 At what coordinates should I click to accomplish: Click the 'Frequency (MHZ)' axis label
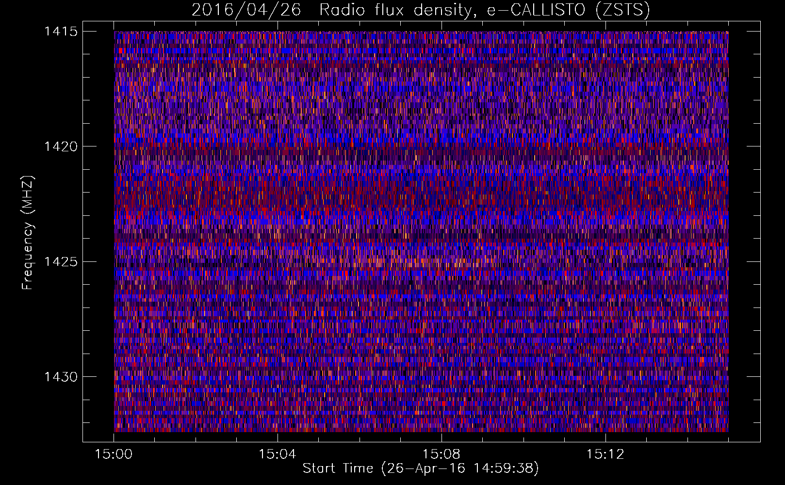click(x=28, y=232)
